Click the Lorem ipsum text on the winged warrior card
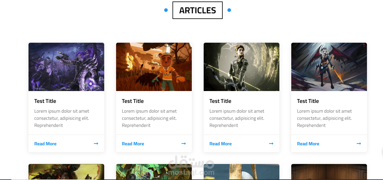The image size is (383, 180). point(325,118)
